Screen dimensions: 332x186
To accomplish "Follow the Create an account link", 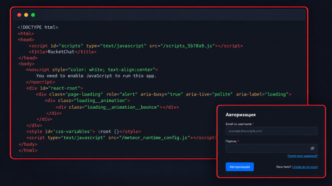I will tap(305, 167).
